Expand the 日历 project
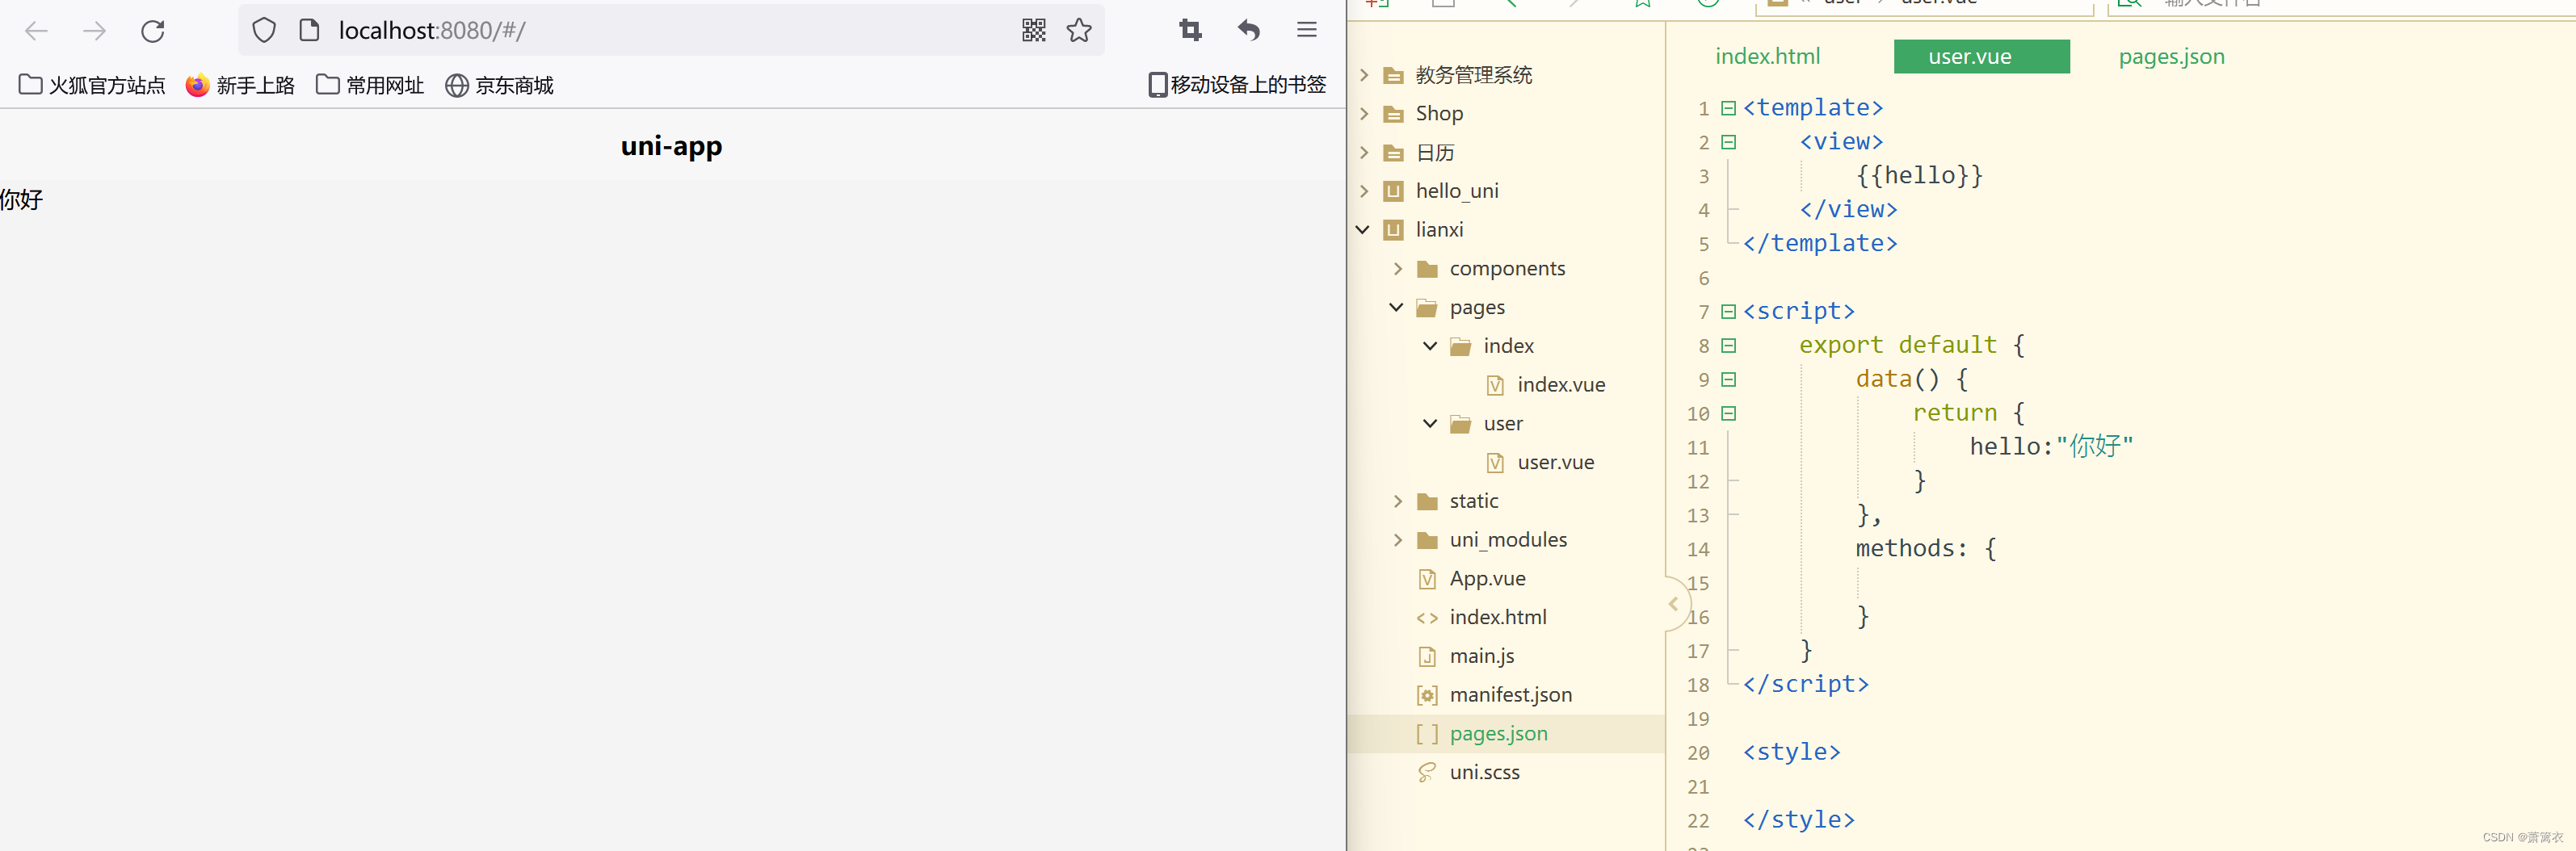 [1364, 153]
